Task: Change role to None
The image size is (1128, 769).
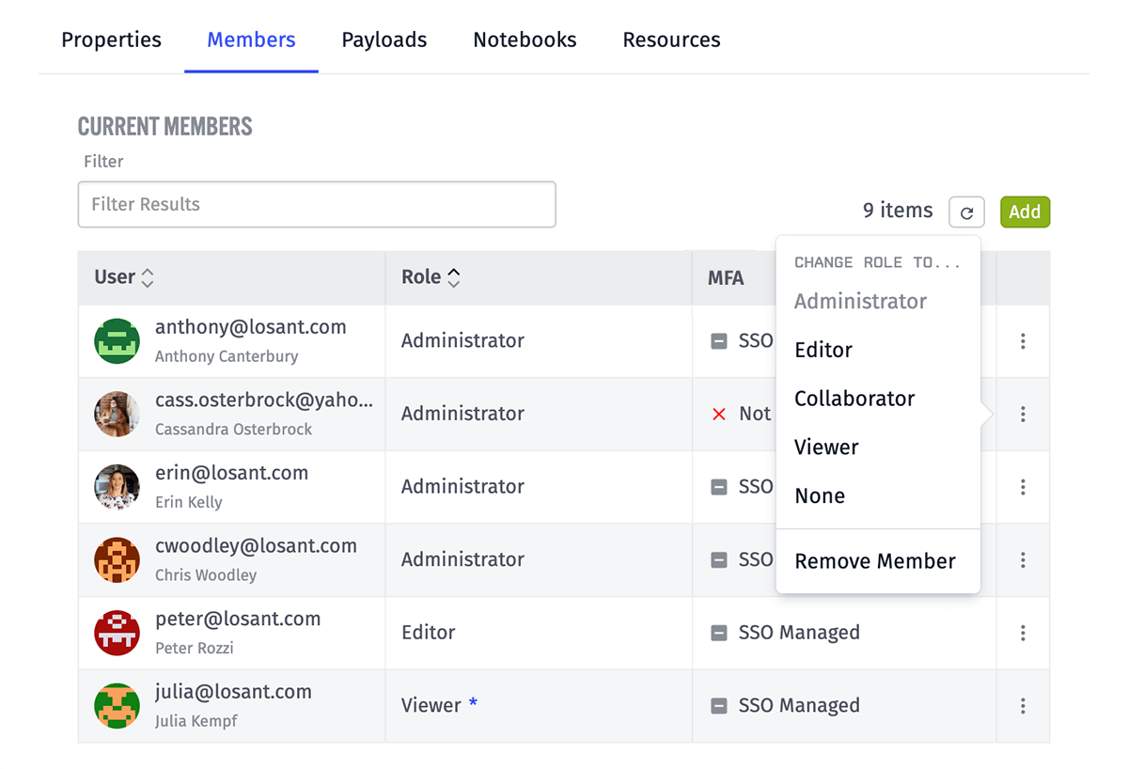Action: (820, 495)
